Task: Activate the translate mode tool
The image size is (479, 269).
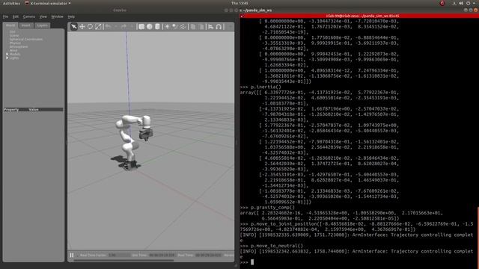Action: pos(82,27)
